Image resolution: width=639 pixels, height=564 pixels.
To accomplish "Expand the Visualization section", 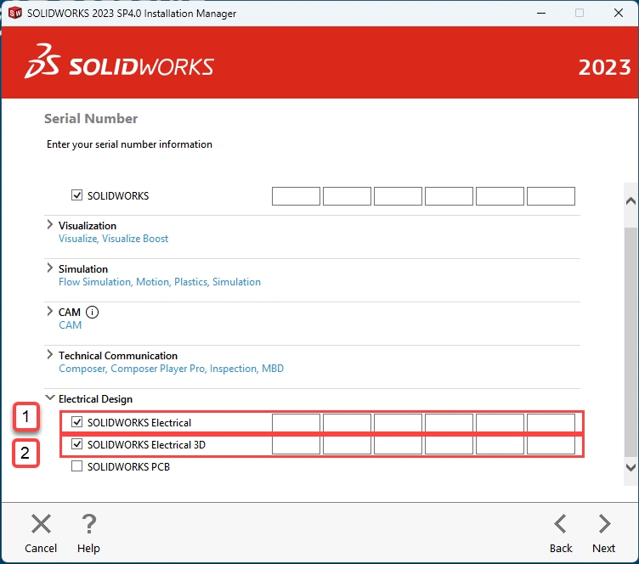I will 50,224.
